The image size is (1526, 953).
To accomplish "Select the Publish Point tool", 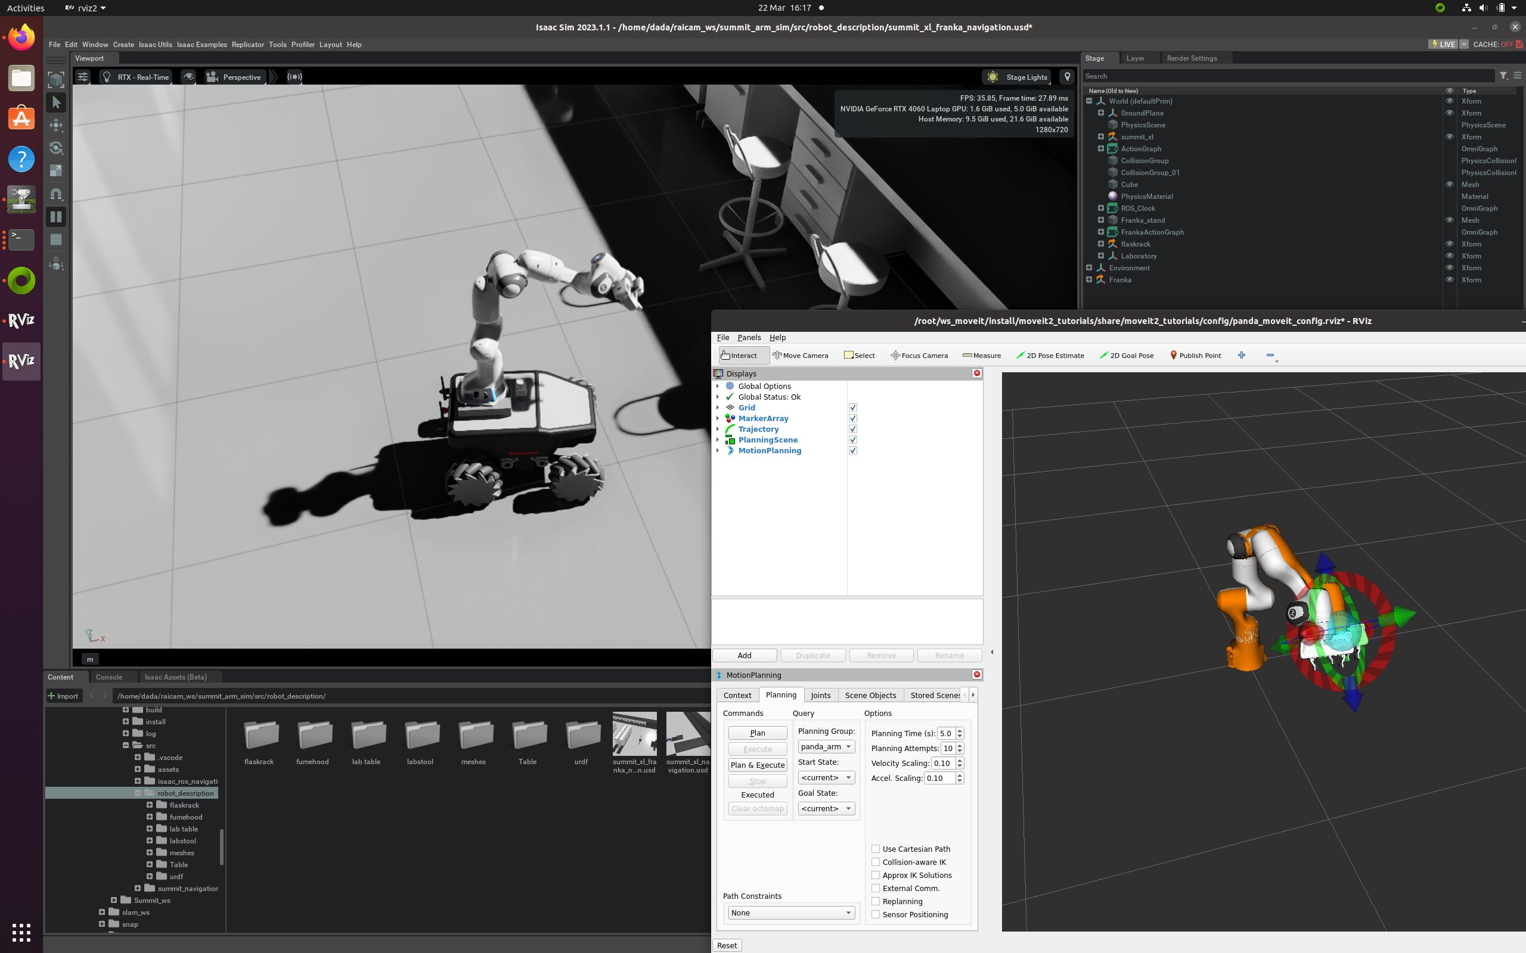I will 1196,356.
